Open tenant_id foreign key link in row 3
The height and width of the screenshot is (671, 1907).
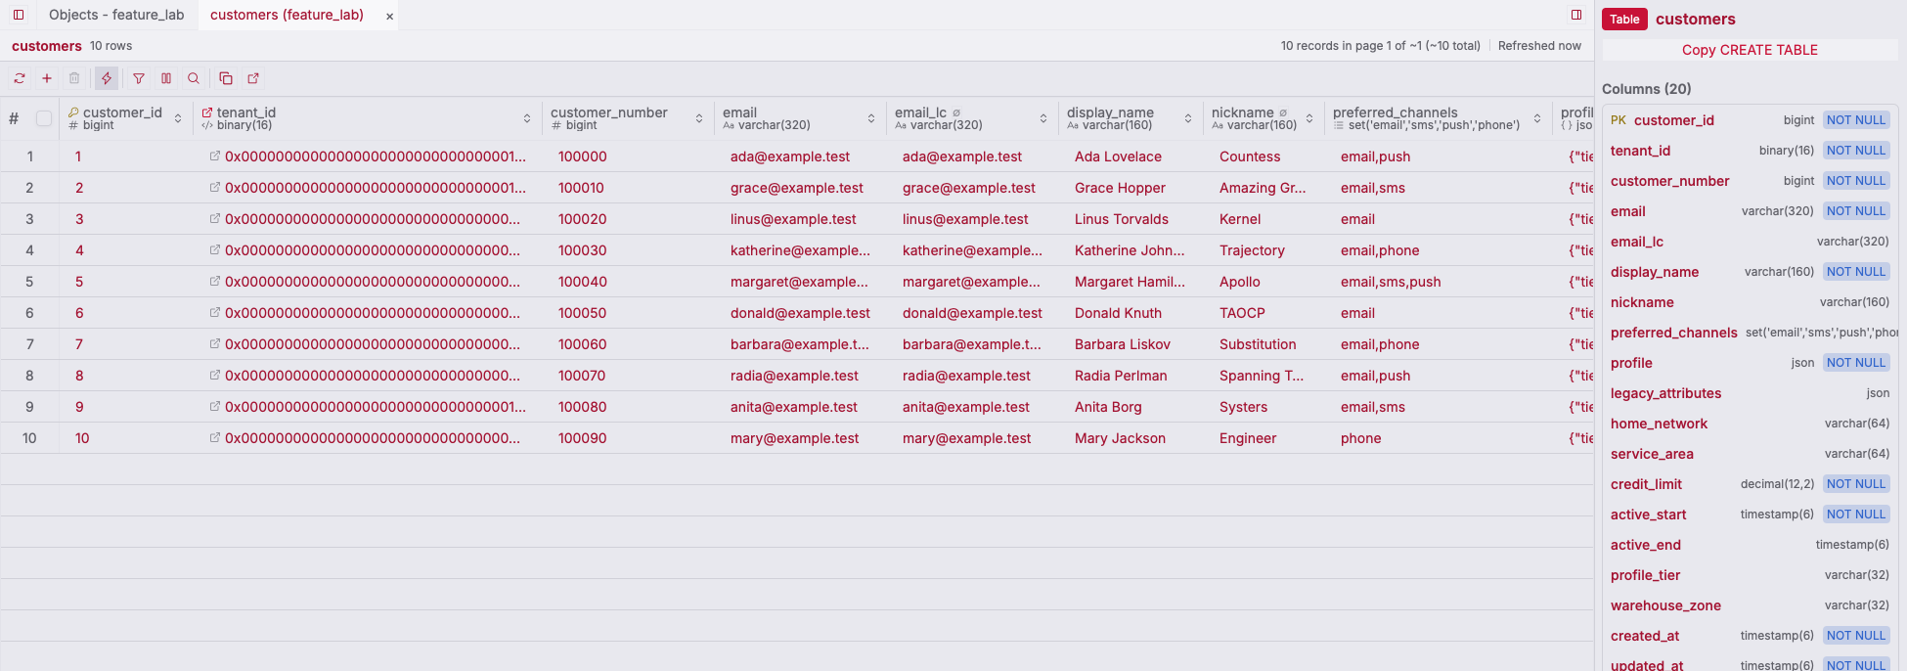214,218
